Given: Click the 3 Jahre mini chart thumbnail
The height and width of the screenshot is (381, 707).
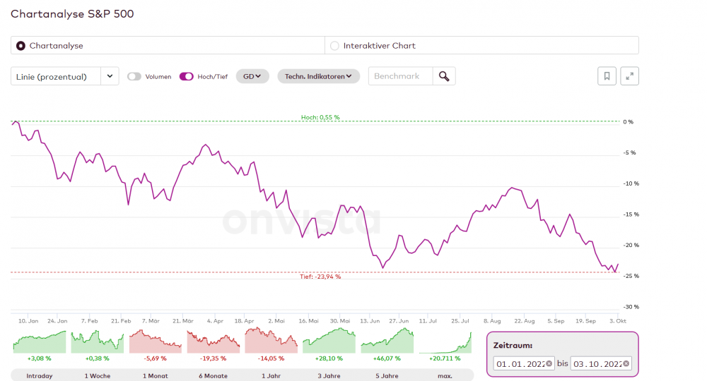Looking at the screenshot, I should [x=329, y=341].
